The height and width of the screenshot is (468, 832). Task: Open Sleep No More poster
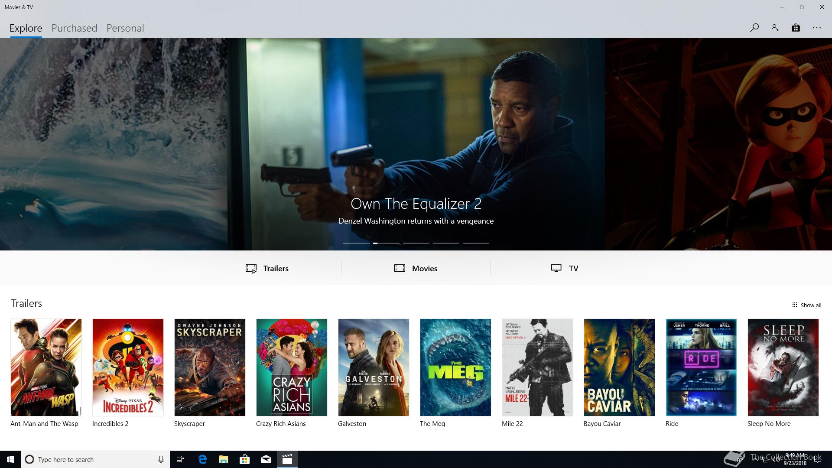pyautogui.click(x=783, y=367)
